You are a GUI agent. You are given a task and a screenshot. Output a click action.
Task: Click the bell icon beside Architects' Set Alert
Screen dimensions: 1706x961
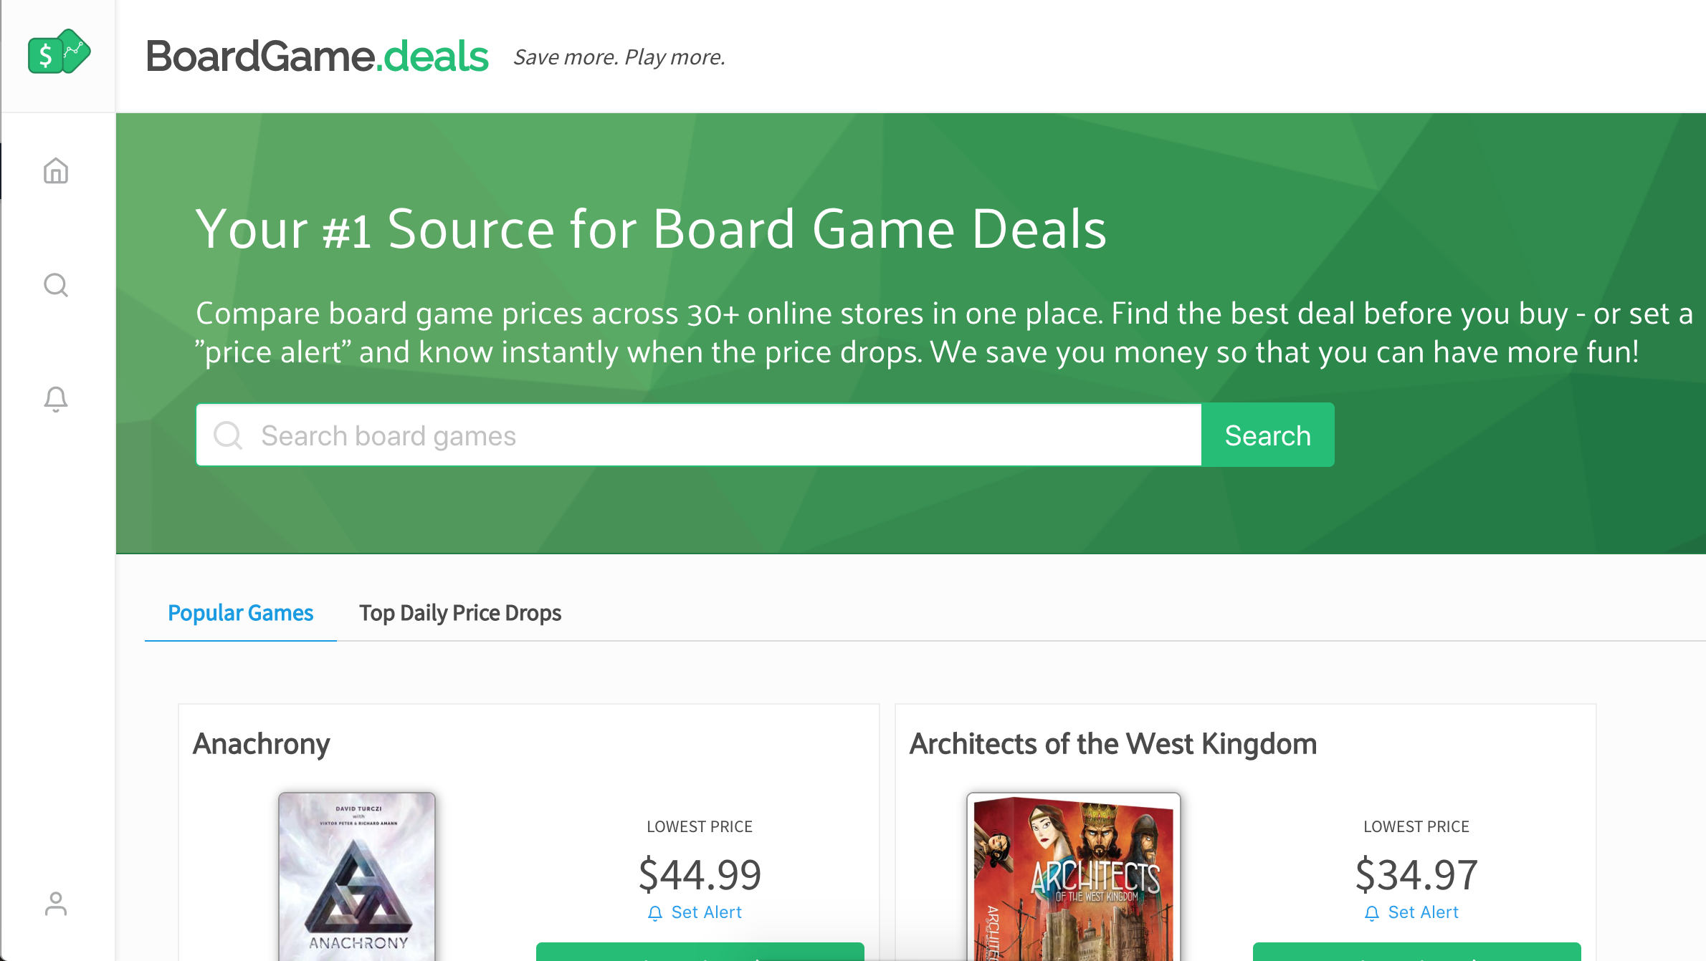click(x=1373, y=912)
